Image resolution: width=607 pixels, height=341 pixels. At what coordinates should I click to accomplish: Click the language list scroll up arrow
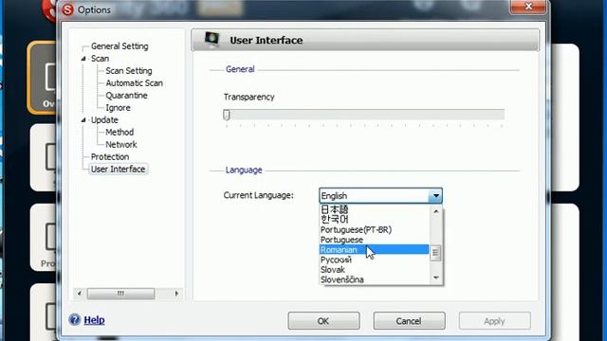coord(436,211)
